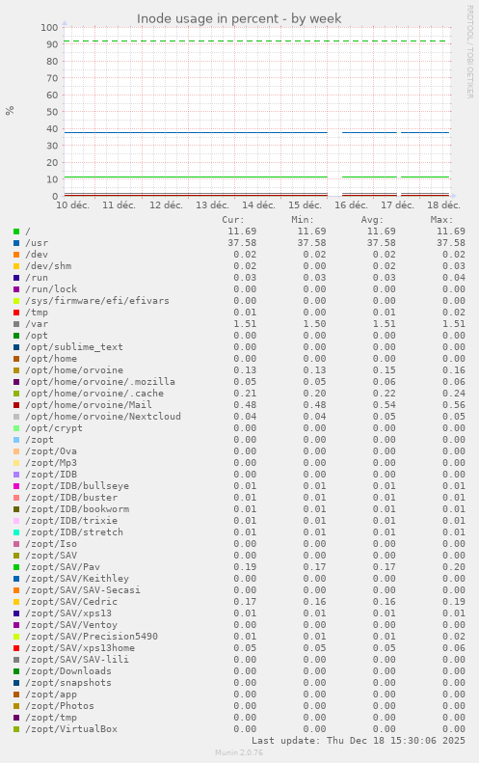479x763 pixels.
Task: Click the /zopt/SAV/SAV-Secasi legend entry
Action: coord(83,590)
